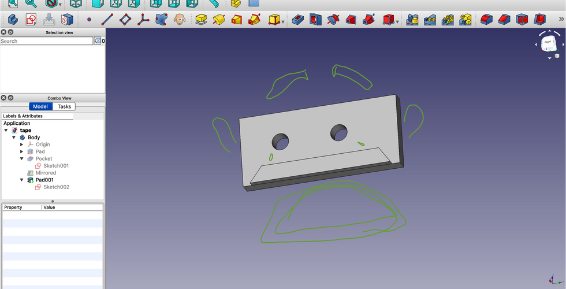Collapse the tape document node

click(x=6, y=131)
